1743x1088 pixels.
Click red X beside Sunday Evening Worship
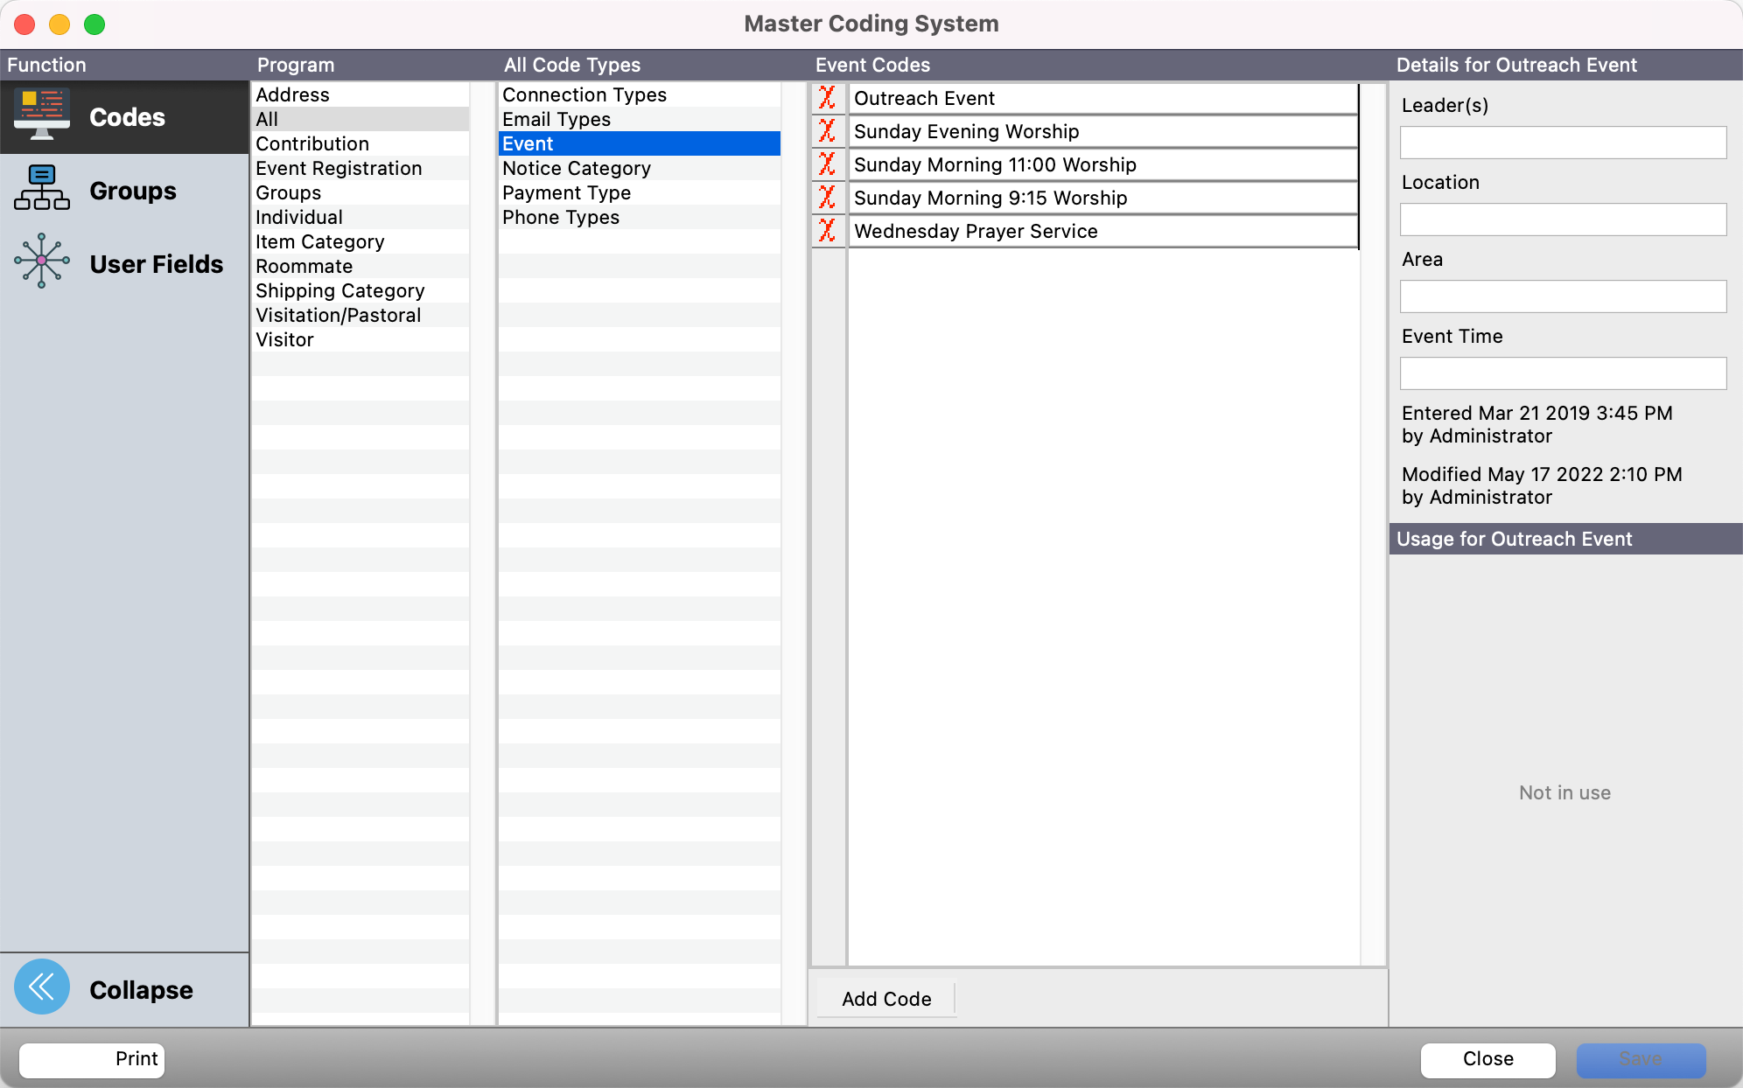827,131
